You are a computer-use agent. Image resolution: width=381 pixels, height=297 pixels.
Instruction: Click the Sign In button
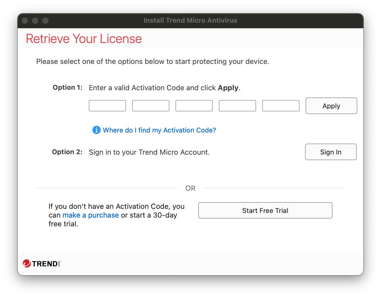click(331, 152)
